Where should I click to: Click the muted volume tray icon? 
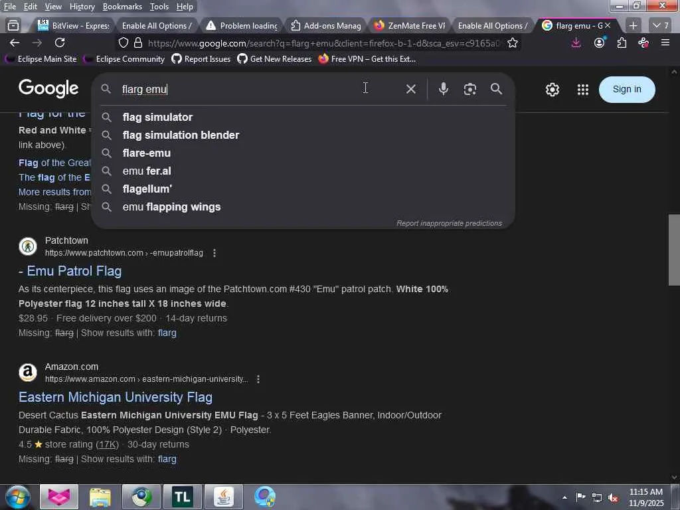pyautogui.click(x=613, y=497)
